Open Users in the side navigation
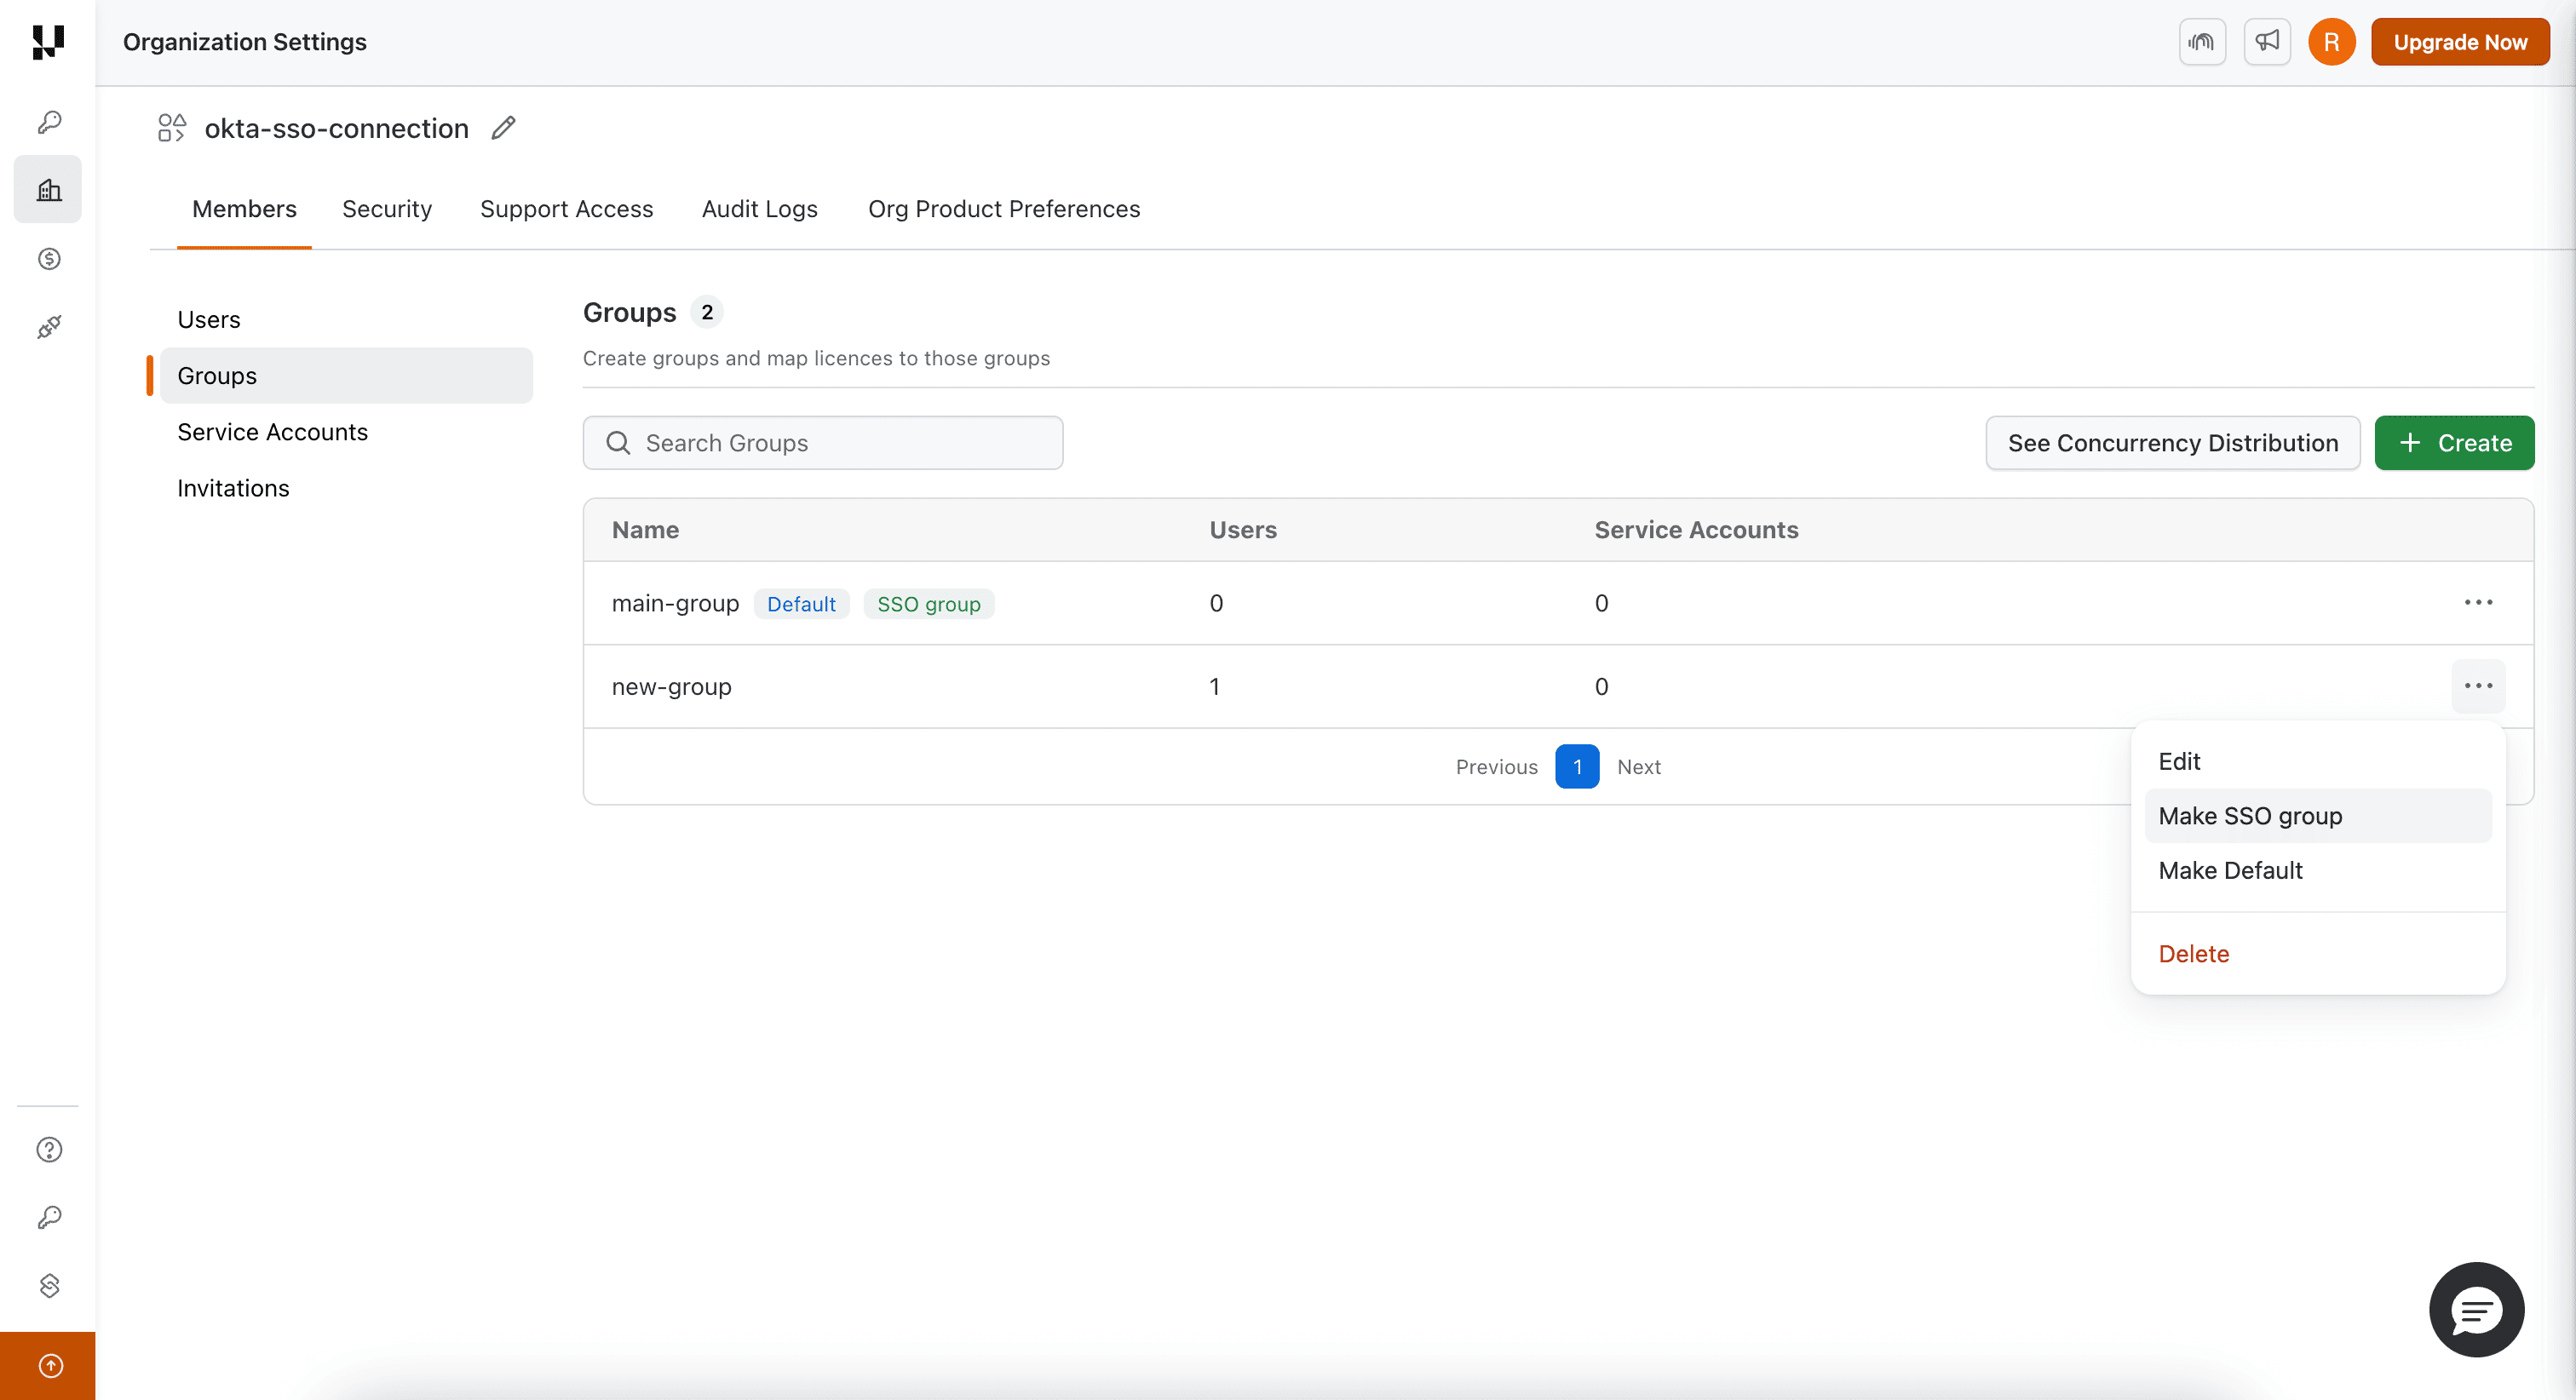 346,320
